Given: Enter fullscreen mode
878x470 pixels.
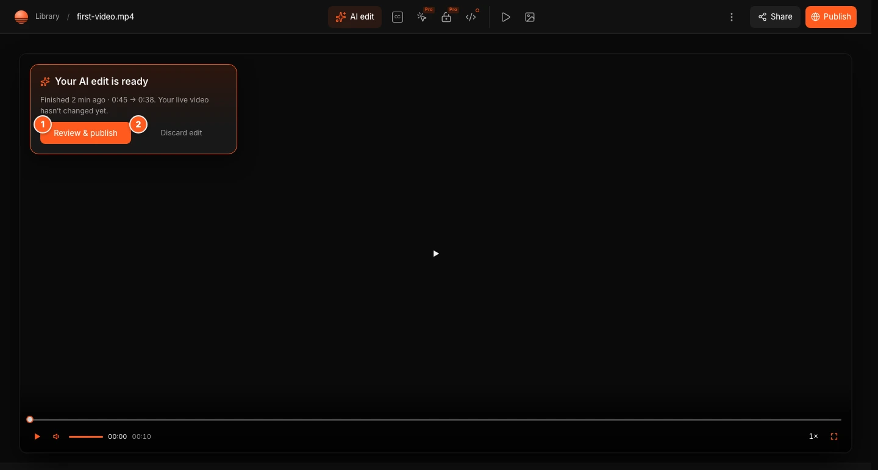Looking at the screenshot, I should (834, 436).
